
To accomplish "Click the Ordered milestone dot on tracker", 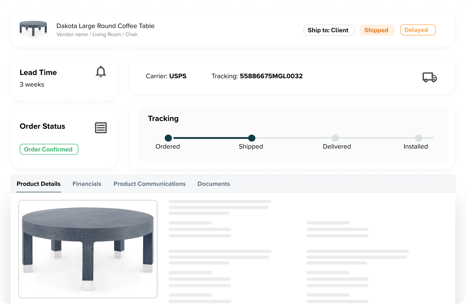I will point(168,138).
